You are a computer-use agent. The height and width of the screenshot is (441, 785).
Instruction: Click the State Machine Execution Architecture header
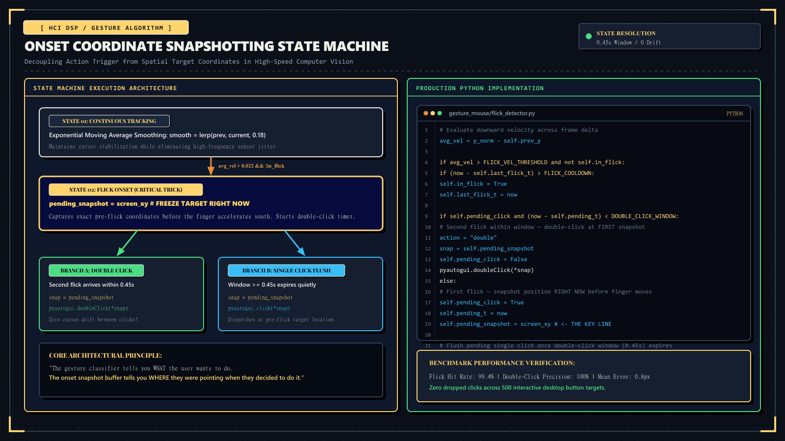[x=105, y=88]
